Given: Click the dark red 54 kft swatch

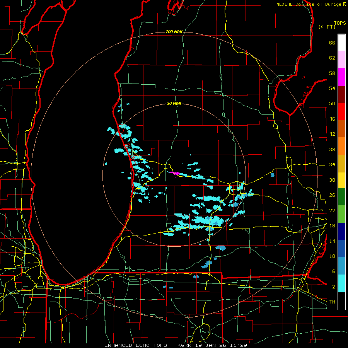Looking at the screenshot, I should [341, 94].
